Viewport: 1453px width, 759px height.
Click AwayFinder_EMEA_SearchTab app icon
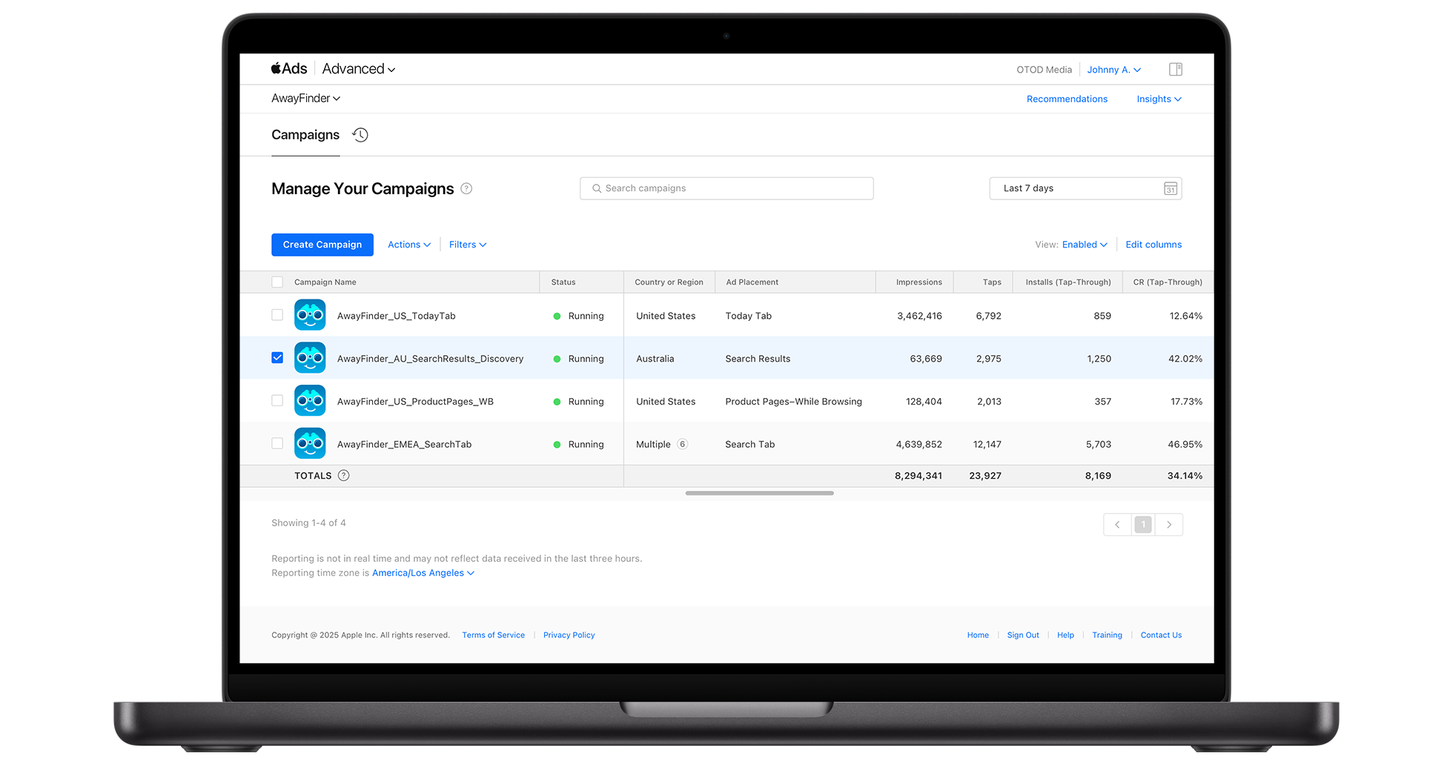(310, 444)
